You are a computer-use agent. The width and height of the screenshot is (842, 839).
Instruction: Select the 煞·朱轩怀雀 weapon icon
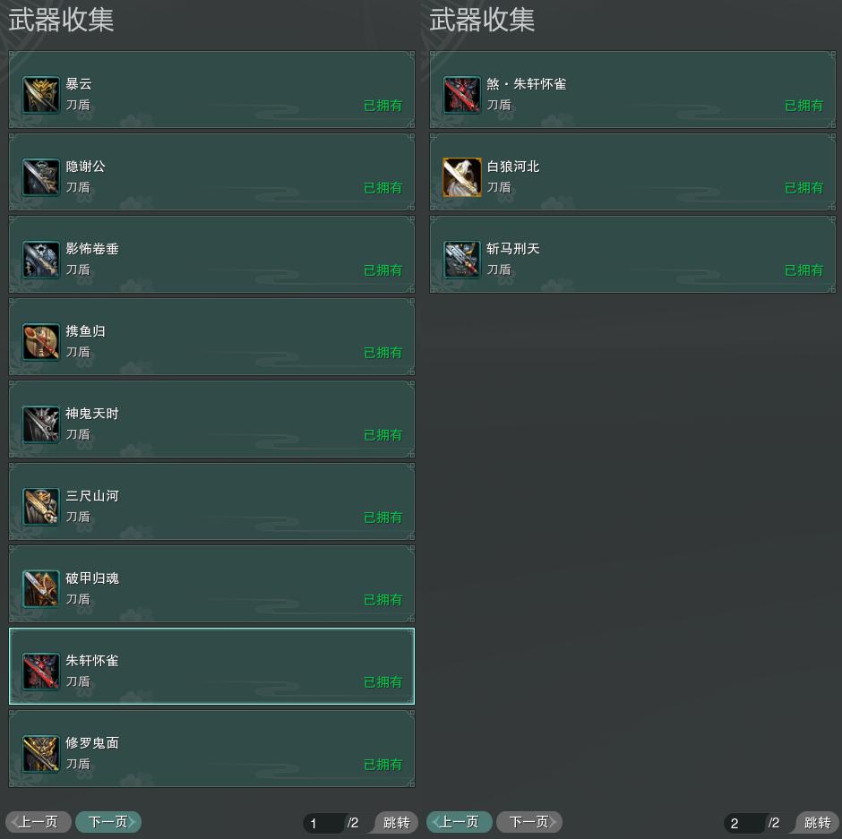coord(462,95)
